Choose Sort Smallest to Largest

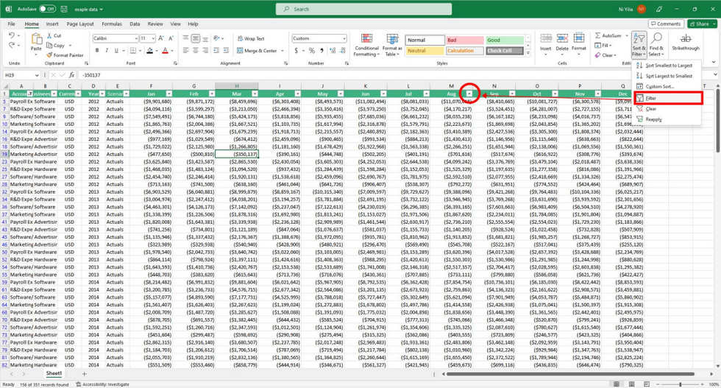668,66
